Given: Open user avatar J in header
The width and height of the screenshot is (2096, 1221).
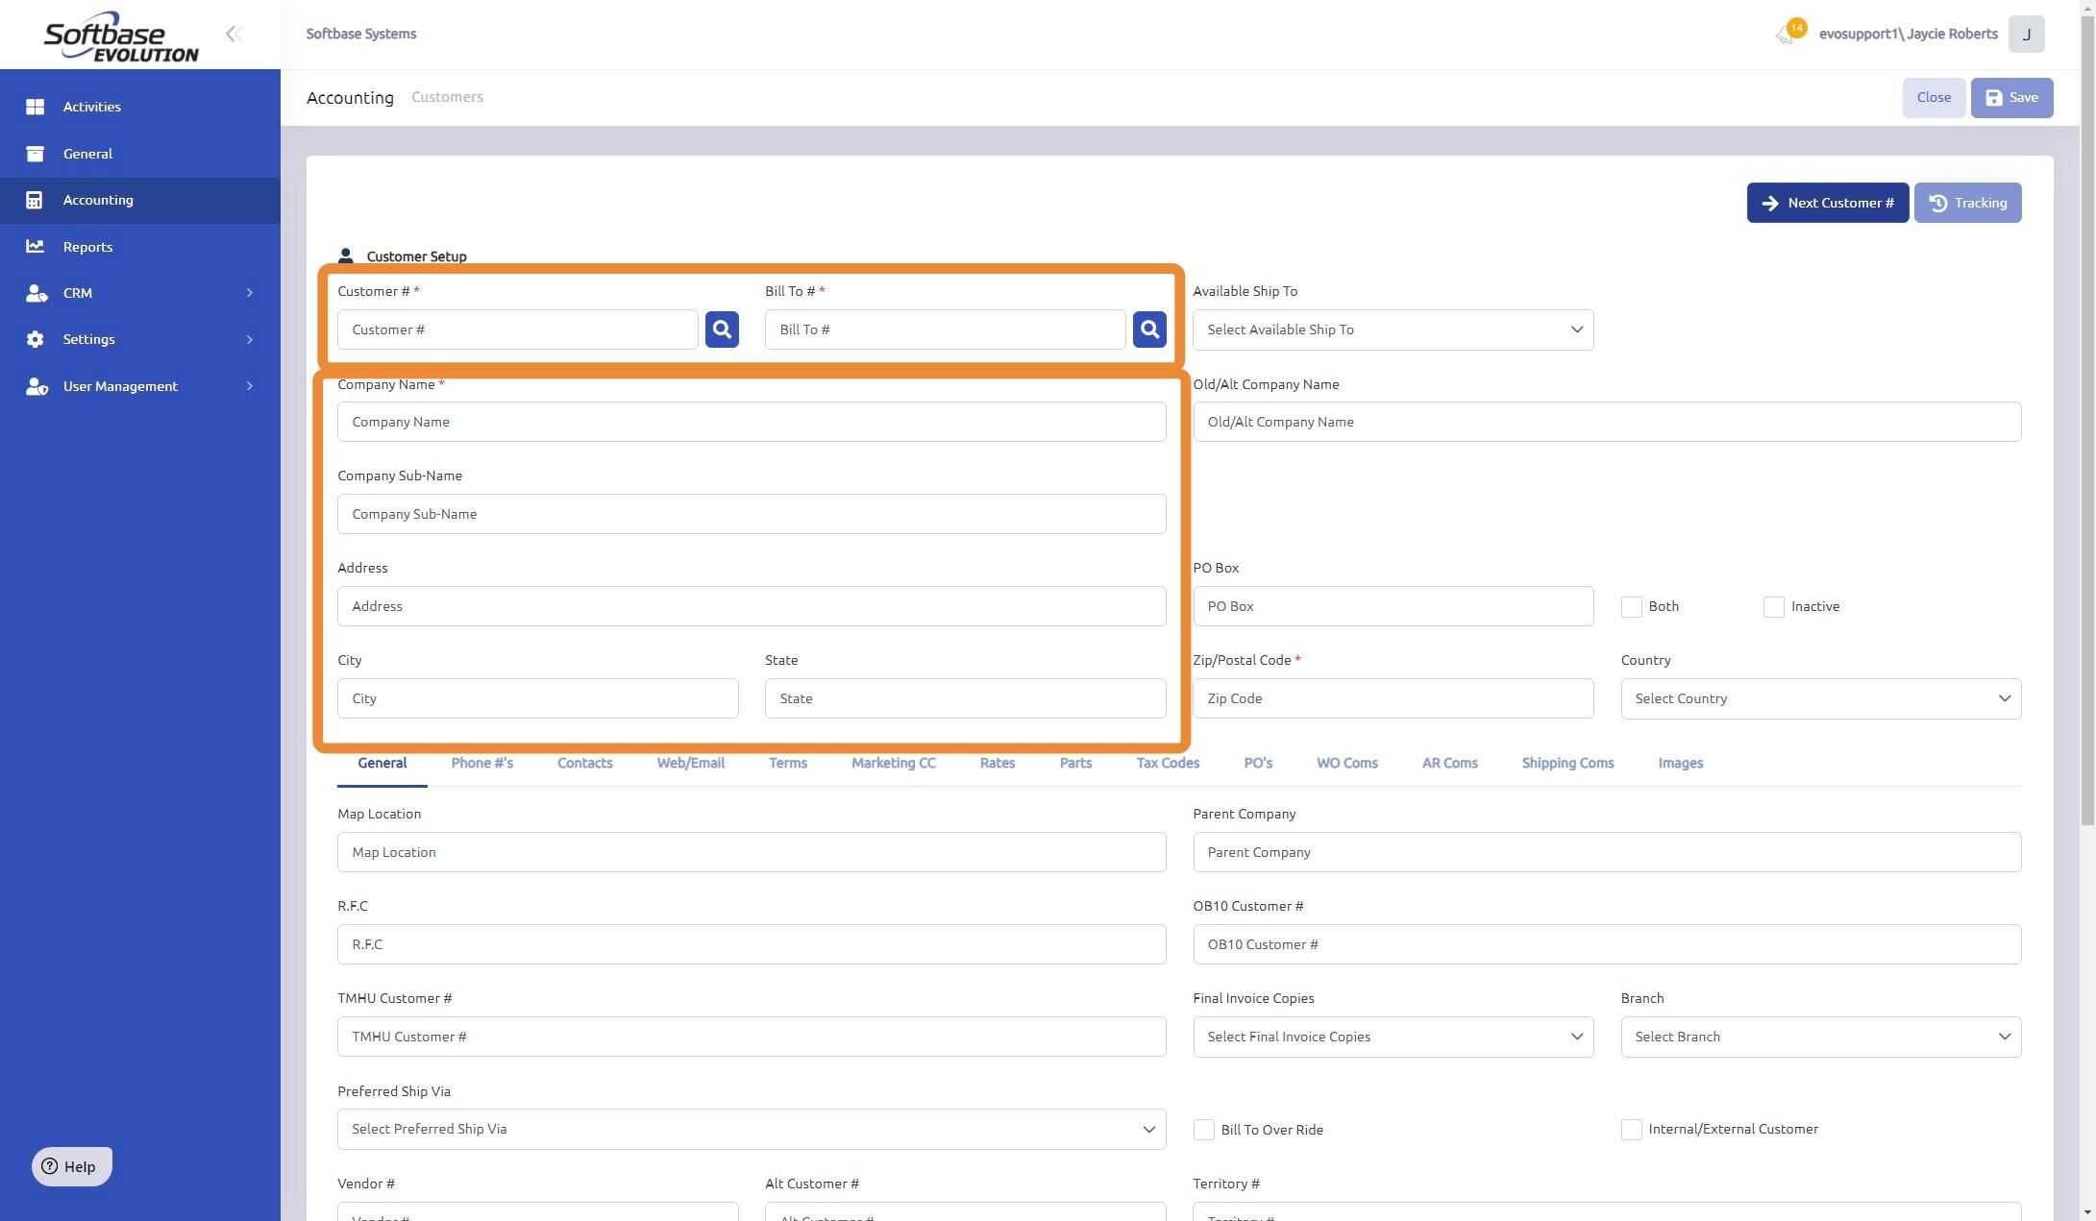Looking at the screenshot, I should [x=2026, y=35].
